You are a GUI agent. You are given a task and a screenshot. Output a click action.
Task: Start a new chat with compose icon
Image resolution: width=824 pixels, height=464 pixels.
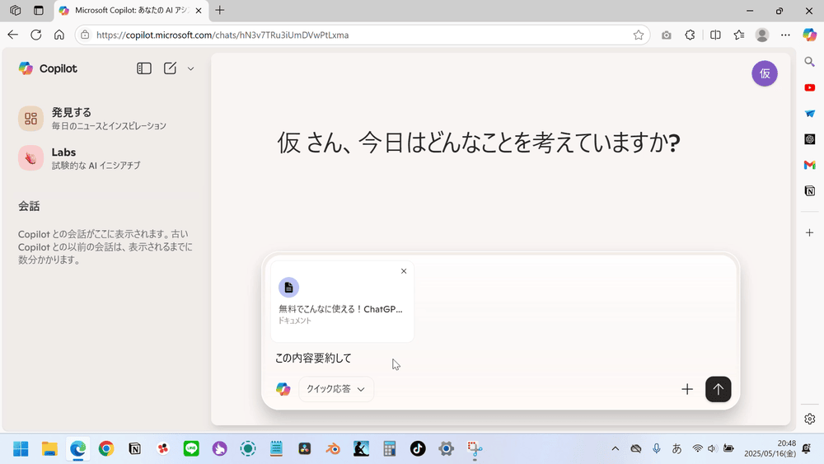pyautogui.click(x=170, y=68)
